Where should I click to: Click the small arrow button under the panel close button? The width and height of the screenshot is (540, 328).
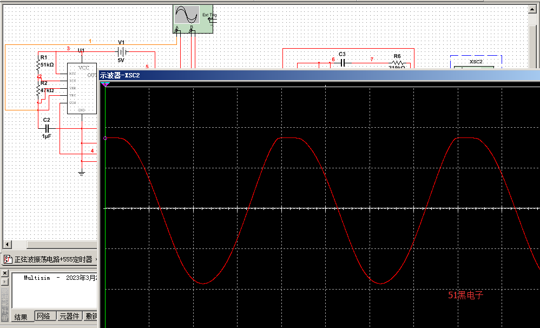pyautogui.click(x=4, y=281)
